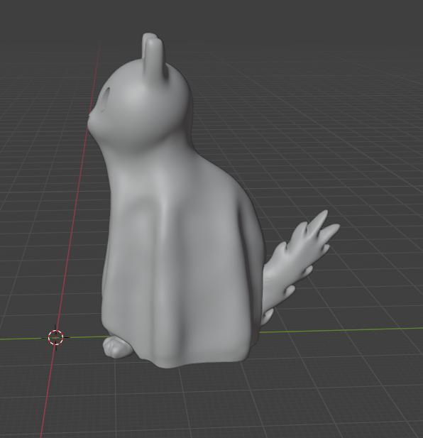
Task: Click the 3D cursor crosshair at origin
Action: click(56, 337)
